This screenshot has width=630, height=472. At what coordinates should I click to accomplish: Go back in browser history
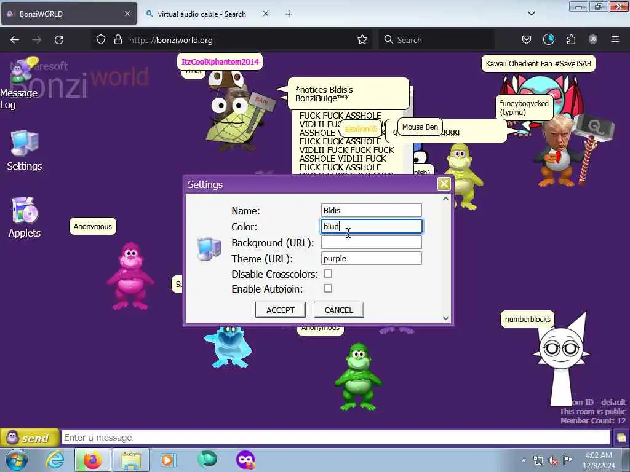15,40
